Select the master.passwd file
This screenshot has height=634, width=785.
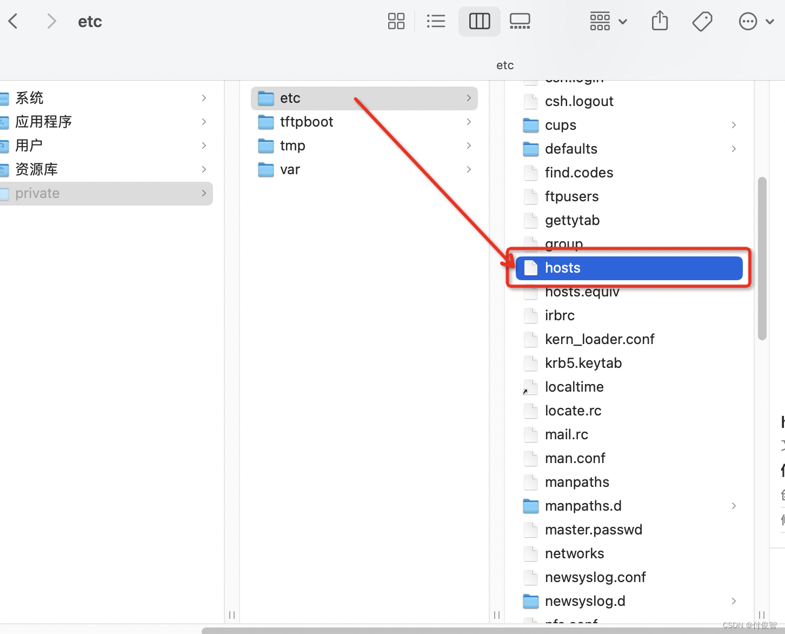coord(629,530)
